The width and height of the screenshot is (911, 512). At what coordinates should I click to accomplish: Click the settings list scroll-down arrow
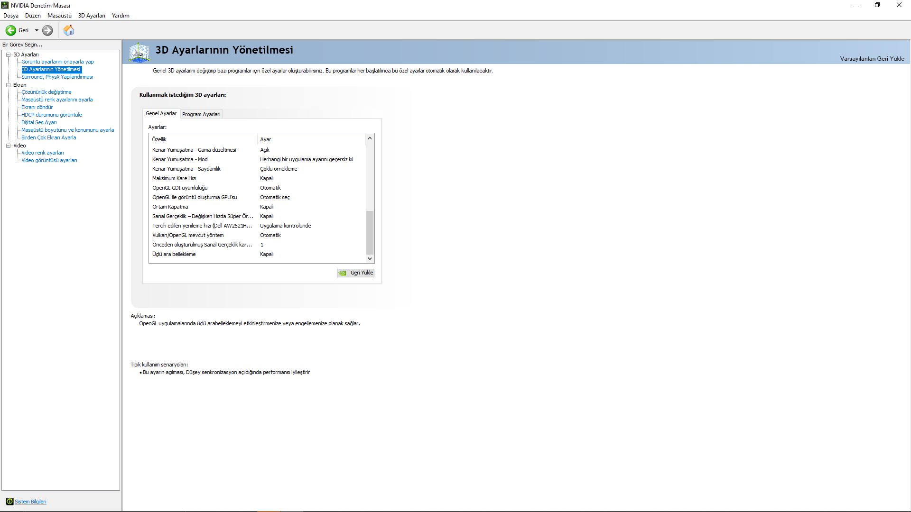pos(370,259)
